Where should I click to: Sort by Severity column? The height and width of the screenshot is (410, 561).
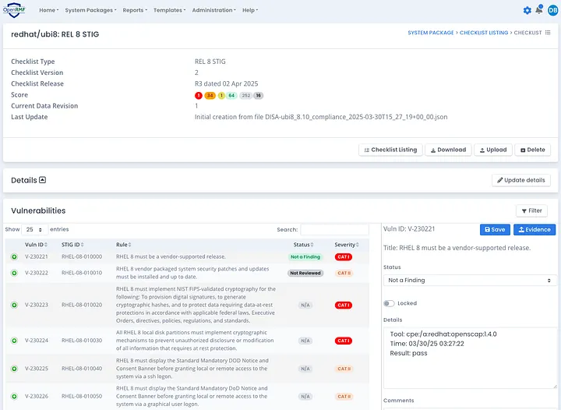347,245
